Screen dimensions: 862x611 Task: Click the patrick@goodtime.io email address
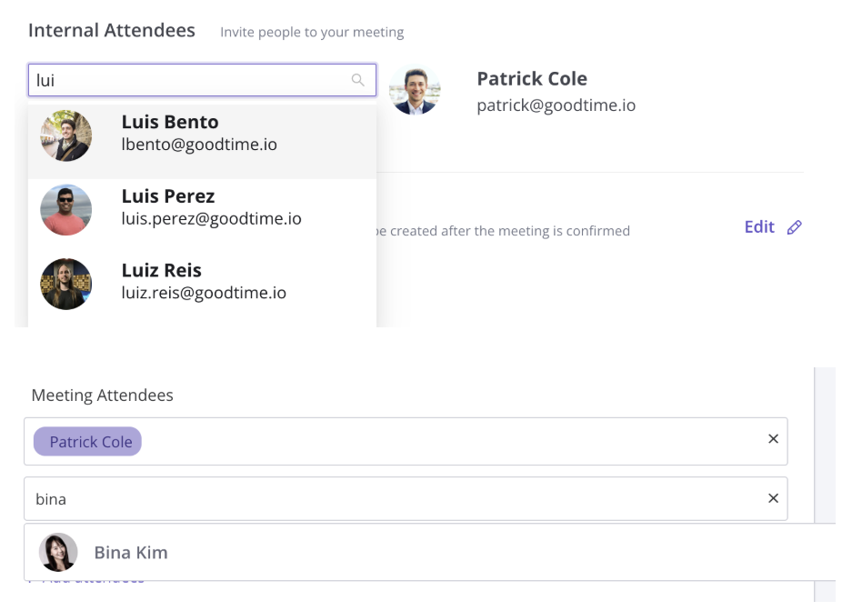(556, 105)
